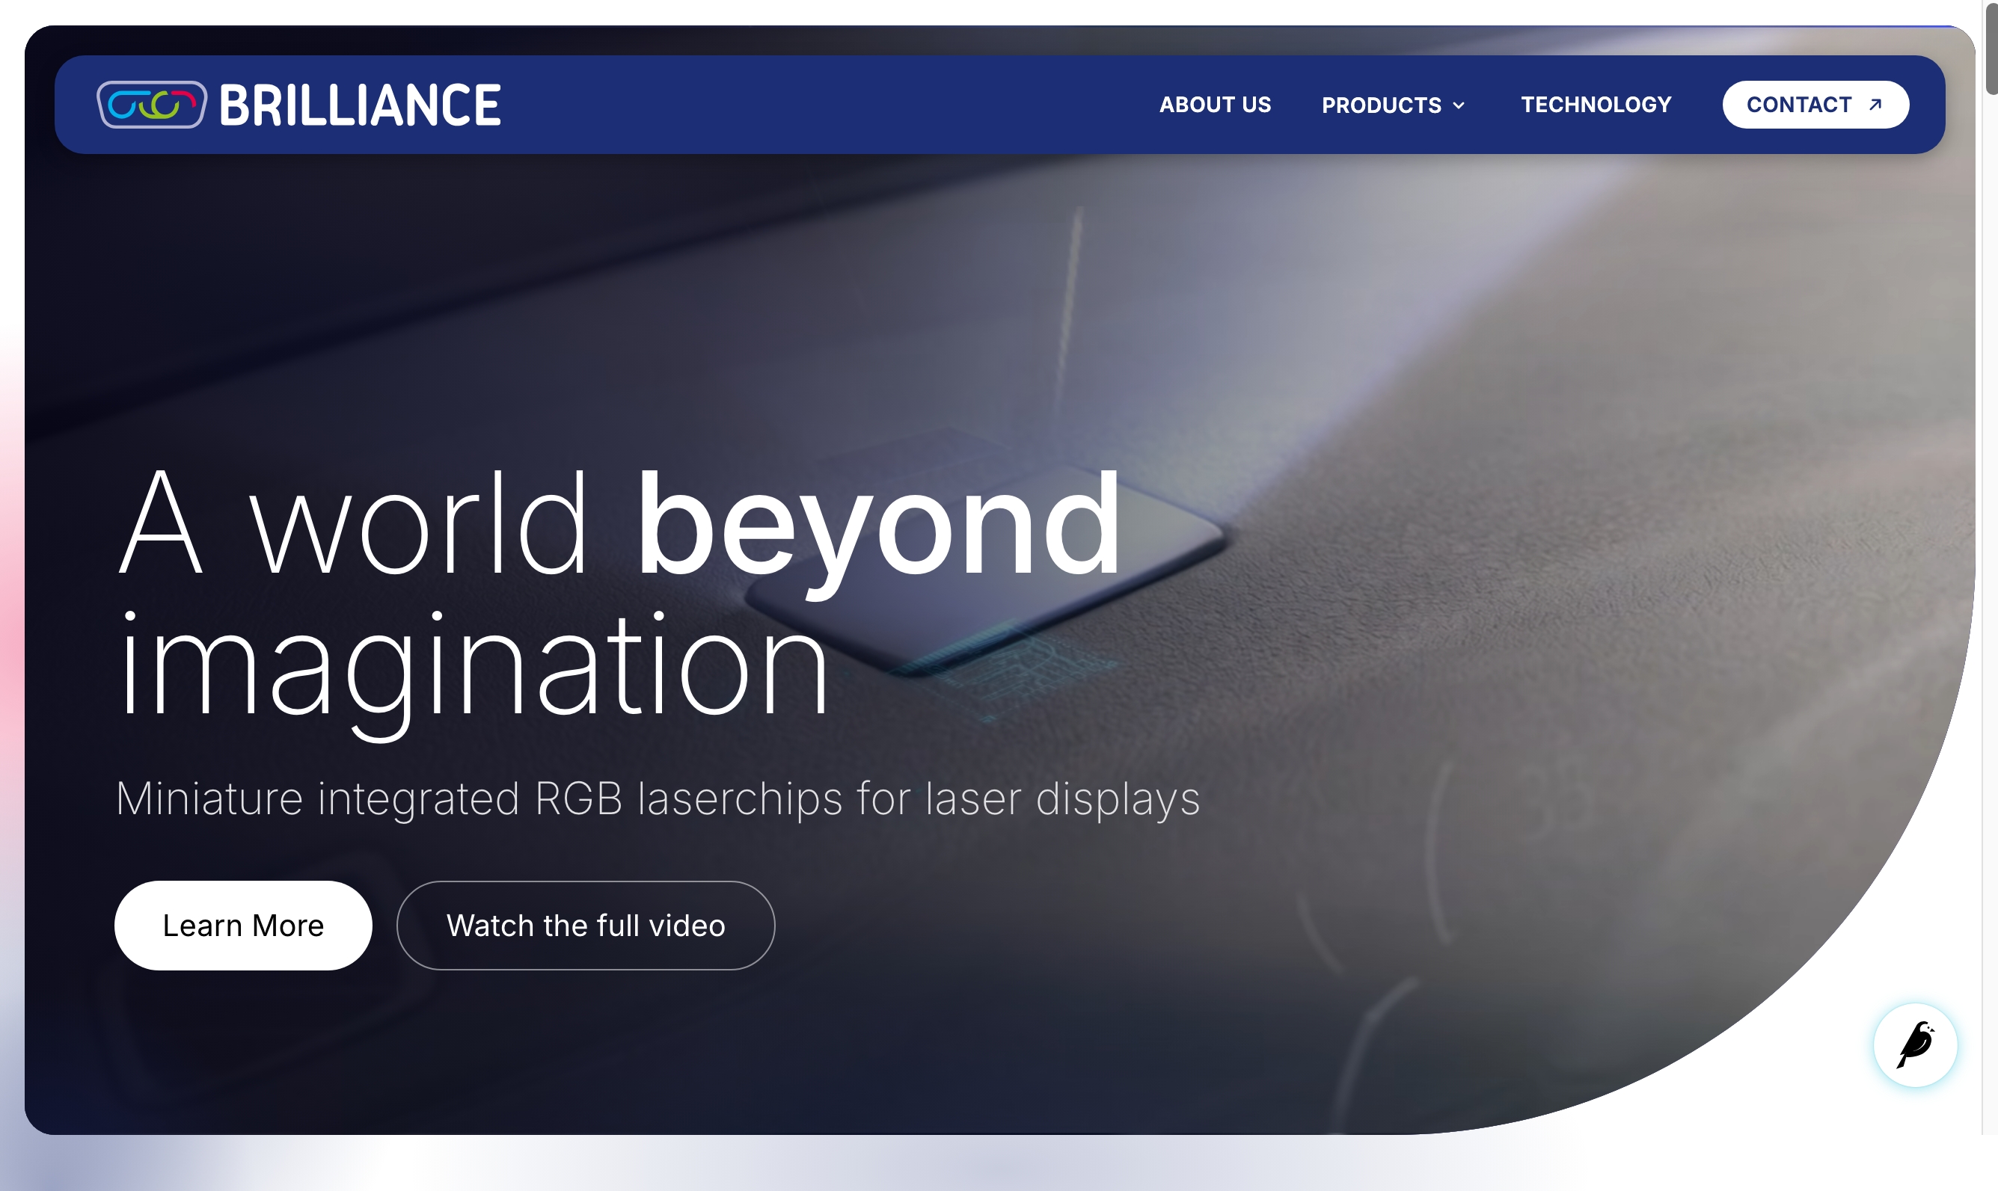
Task: Click the BRILLIANCE wordmark text
Action: tap(361, 105)
